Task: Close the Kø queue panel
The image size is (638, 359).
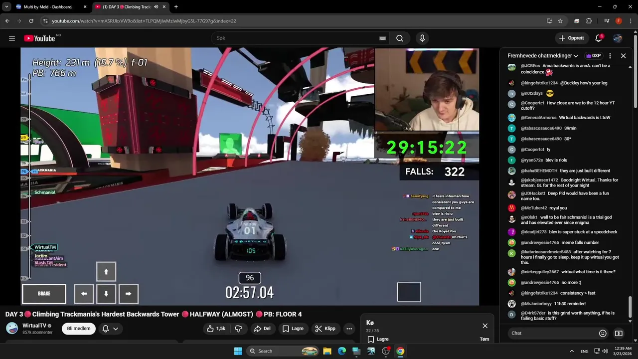Action: point(485,326)
